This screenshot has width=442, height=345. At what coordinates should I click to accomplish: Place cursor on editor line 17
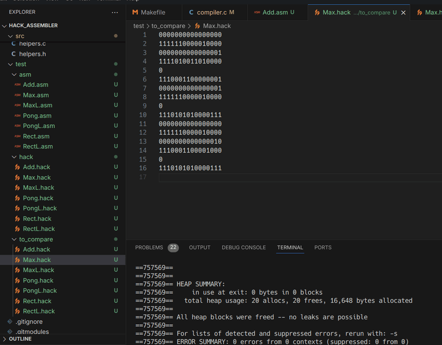(214, 177)
